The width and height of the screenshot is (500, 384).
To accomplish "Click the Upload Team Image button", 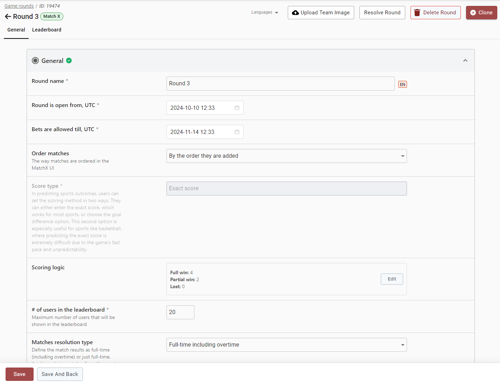I will tap(321, 13).
